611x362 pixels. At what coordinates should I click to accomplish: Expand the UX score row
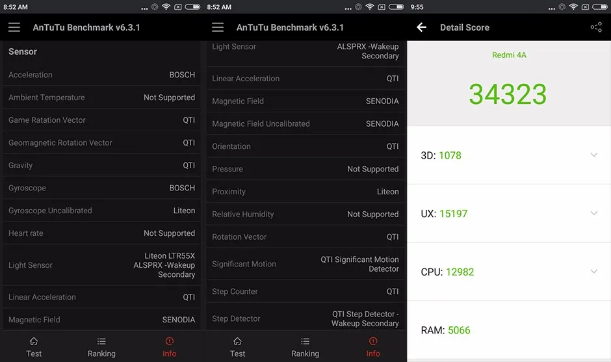509,214
